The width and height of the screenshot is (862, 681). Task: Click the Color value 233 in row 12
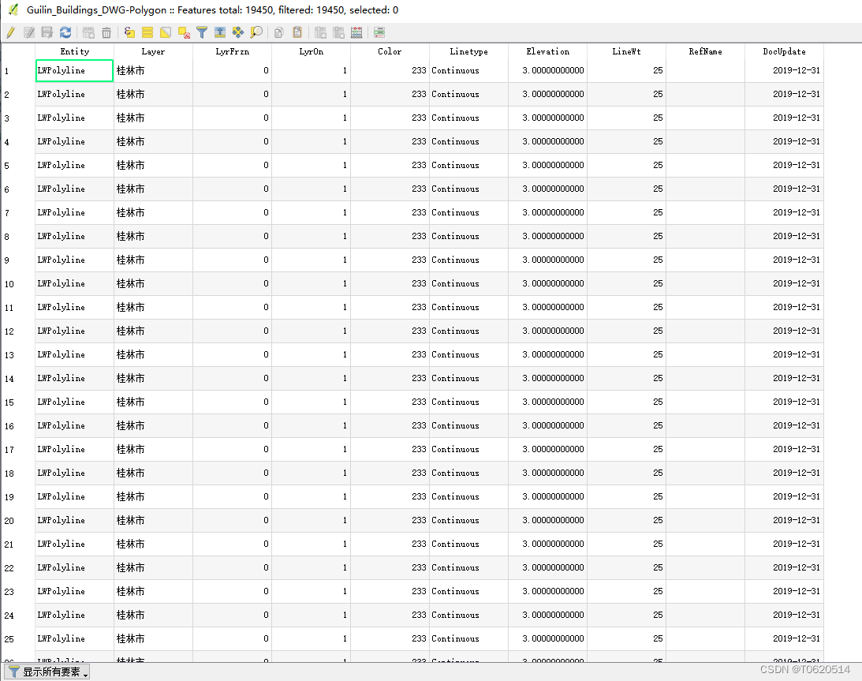(x=390, y=331)
